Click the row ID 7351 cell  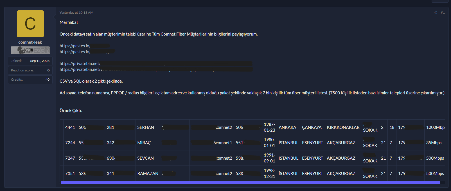pos(70,174)
